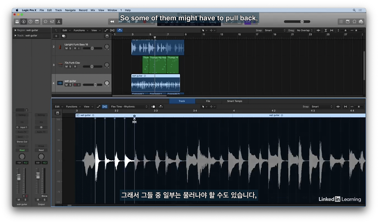This screenshot has width=378, height=223.
Task: Toggle Show Flex in tracks area
Action: [x=112, y=30]
